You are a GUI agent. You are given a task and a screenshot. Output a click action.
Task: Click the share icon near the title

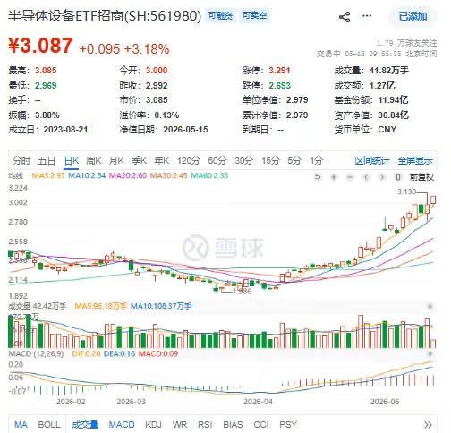(x=345, y=17)
